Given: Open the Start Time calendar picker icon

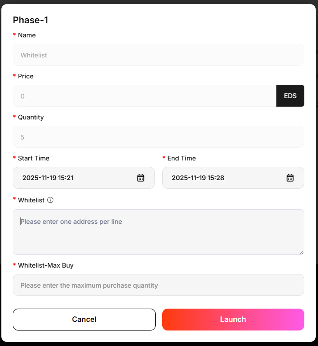Looking at the screenshot, I should point(141,178).
